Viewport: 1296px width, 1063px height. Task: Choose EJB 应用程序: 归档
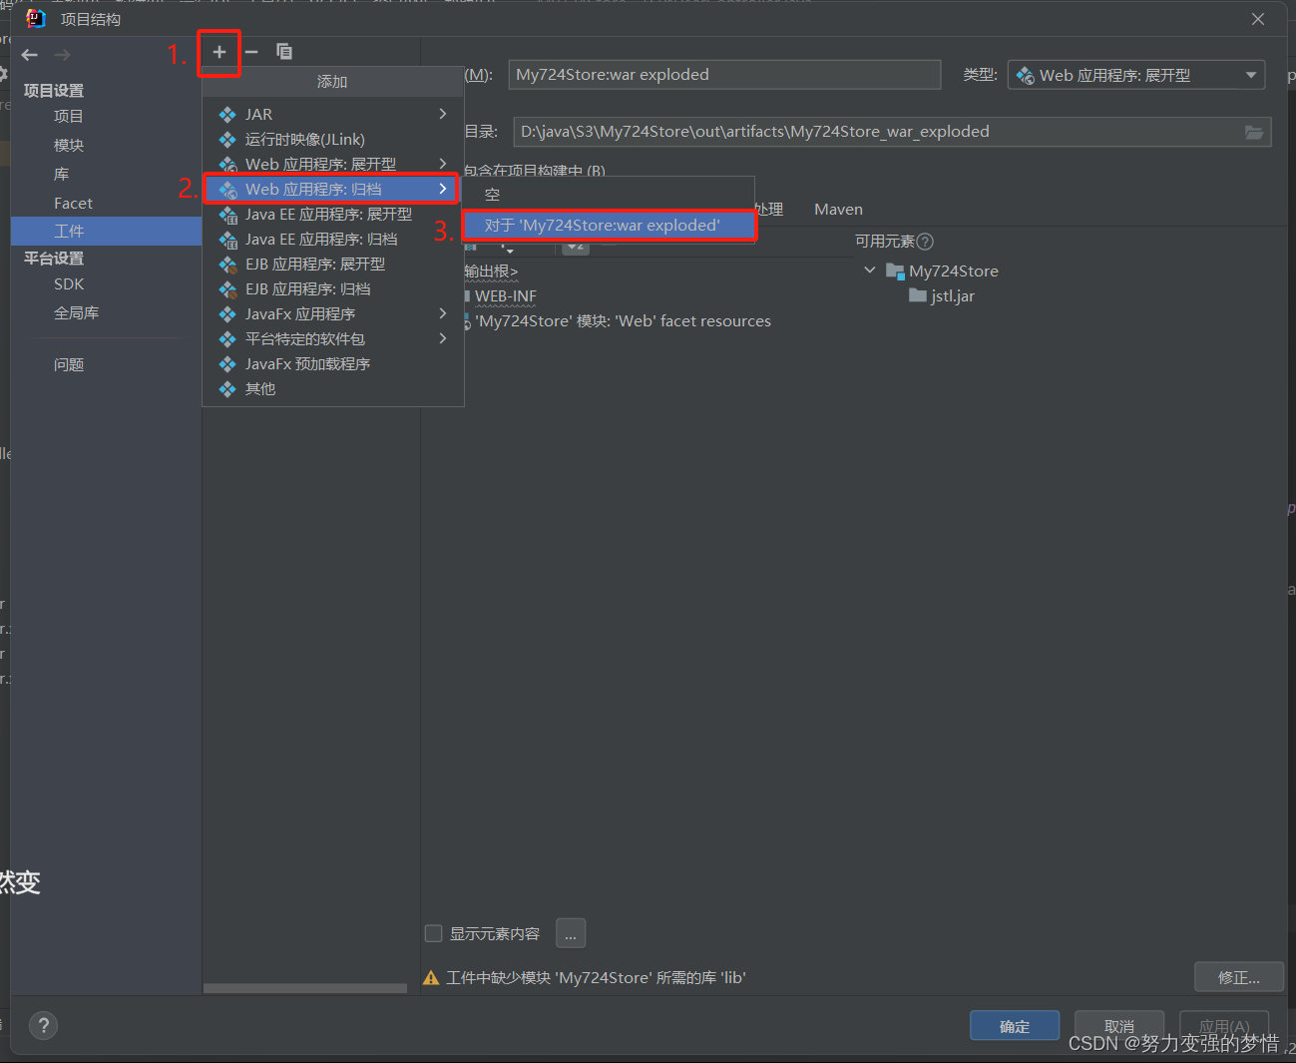[333, 288]
